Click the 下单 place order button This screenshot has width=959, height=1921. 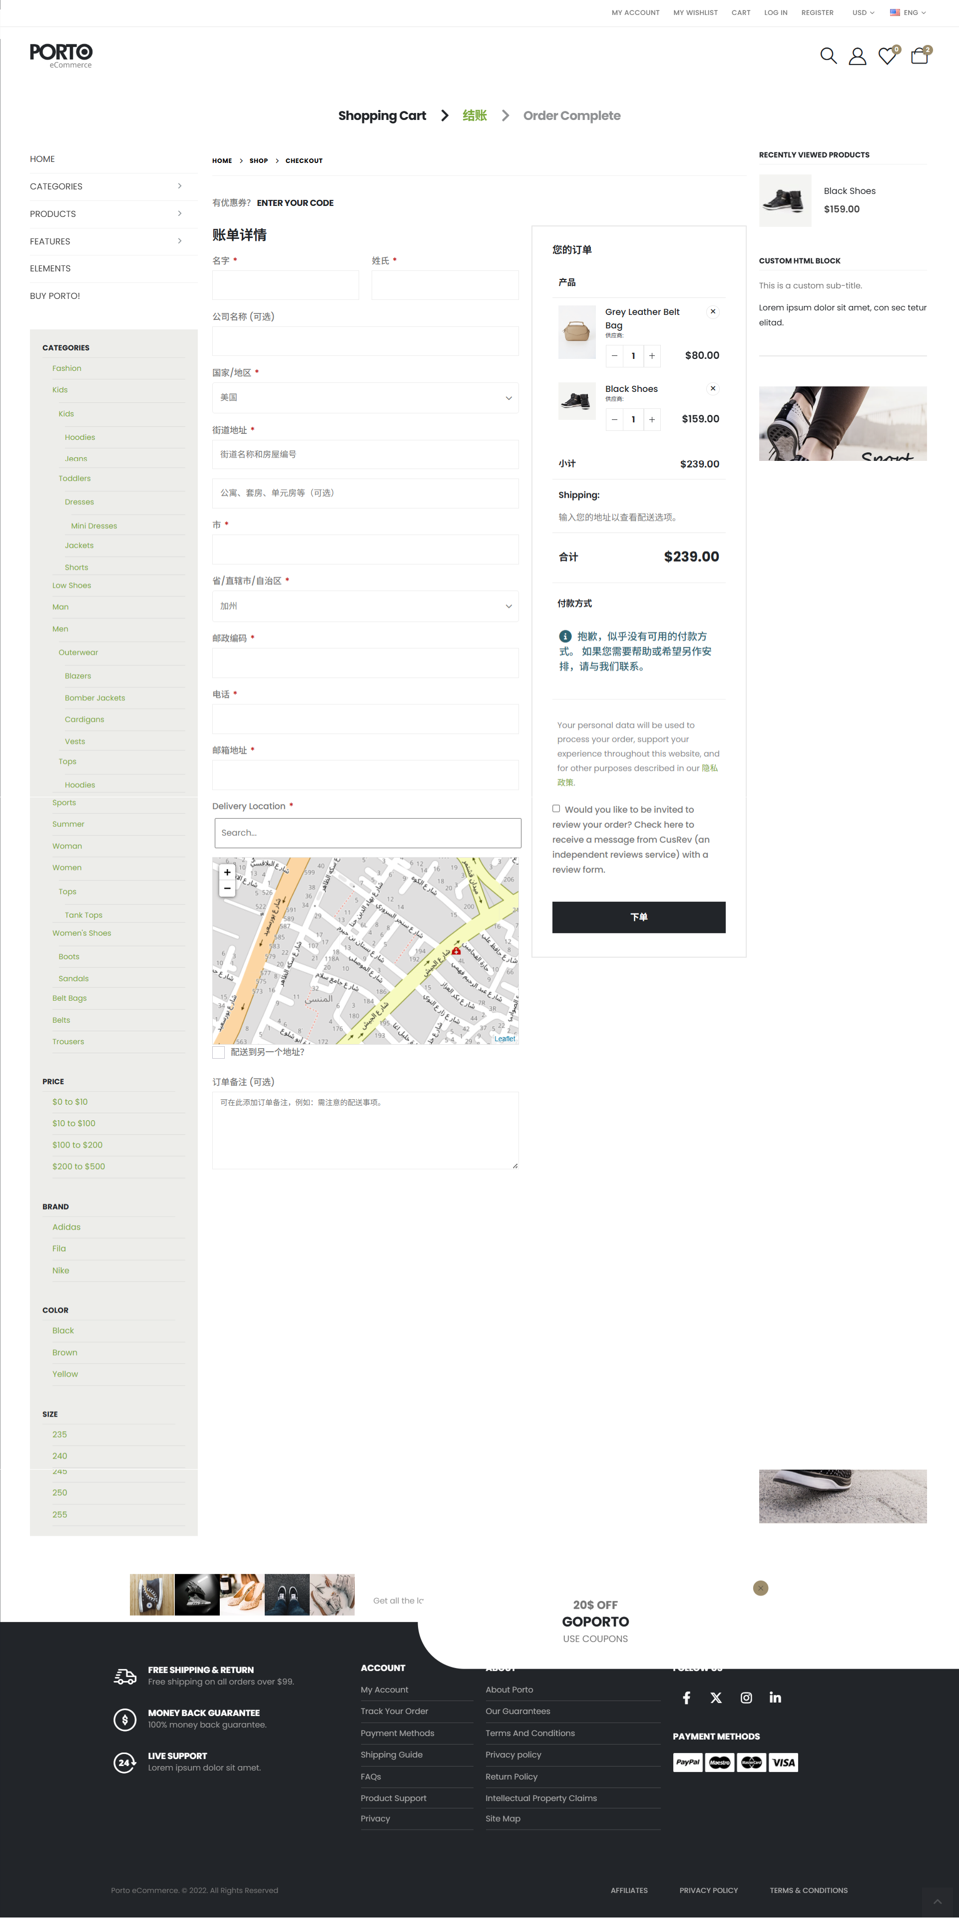(x=639, y=917)
